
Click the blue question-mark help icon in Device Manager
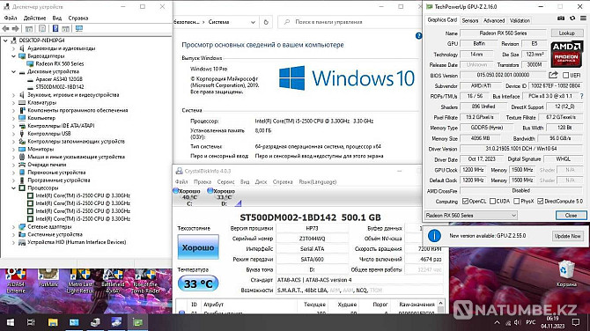pyautogui.click(x=55, y=28)
